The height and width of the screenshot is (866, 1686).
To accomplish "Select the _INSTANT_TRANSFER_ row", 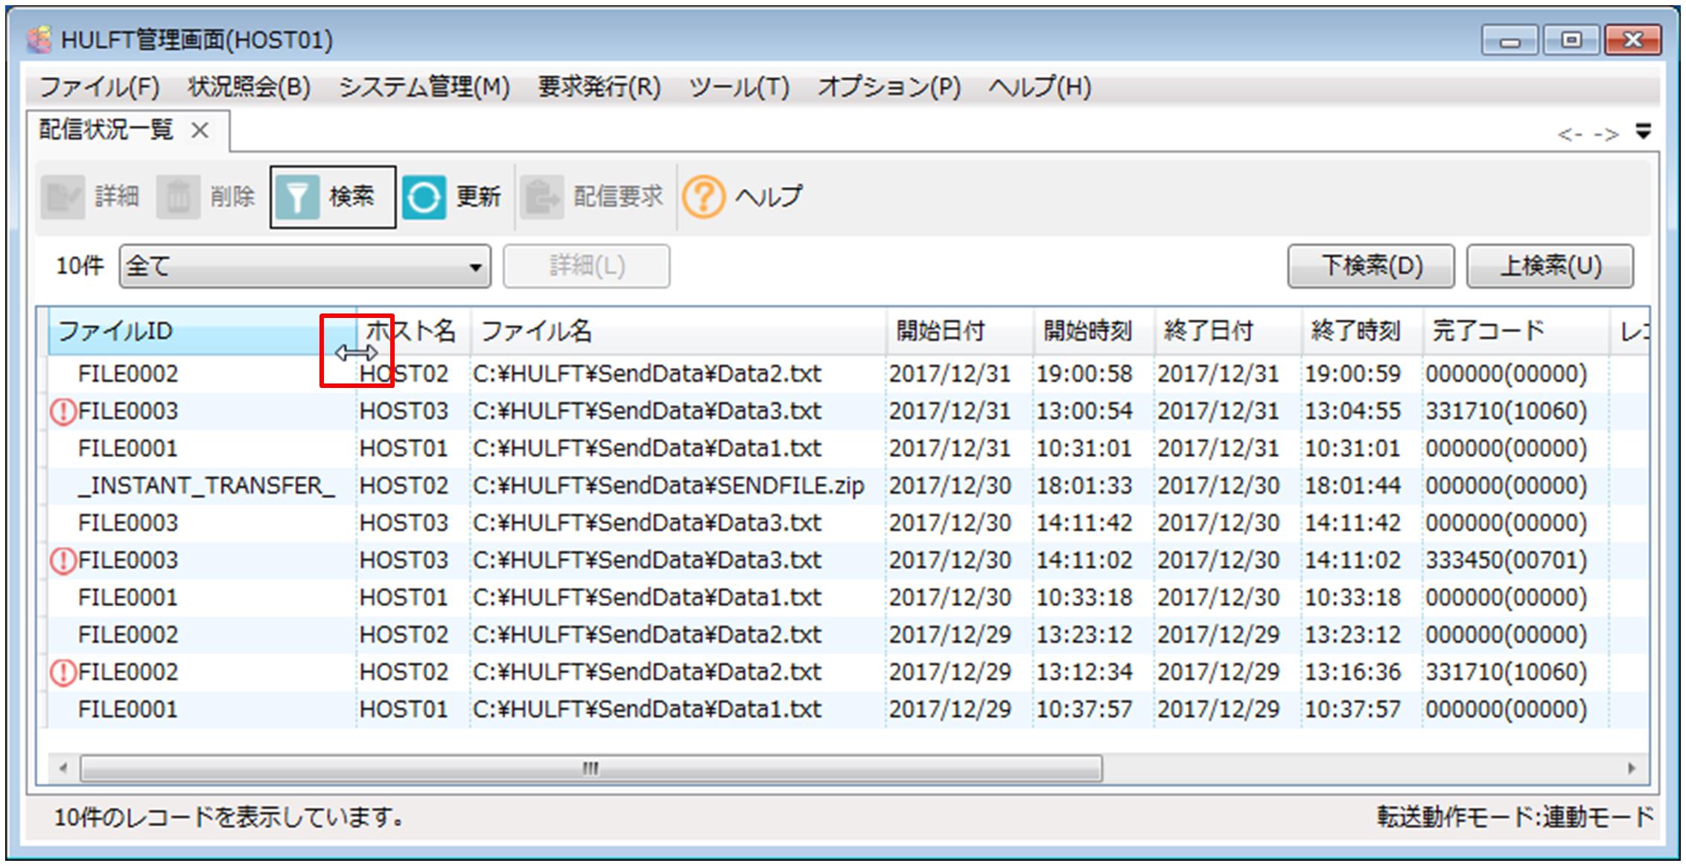I will pyautogui.click(x=848, y=486).
